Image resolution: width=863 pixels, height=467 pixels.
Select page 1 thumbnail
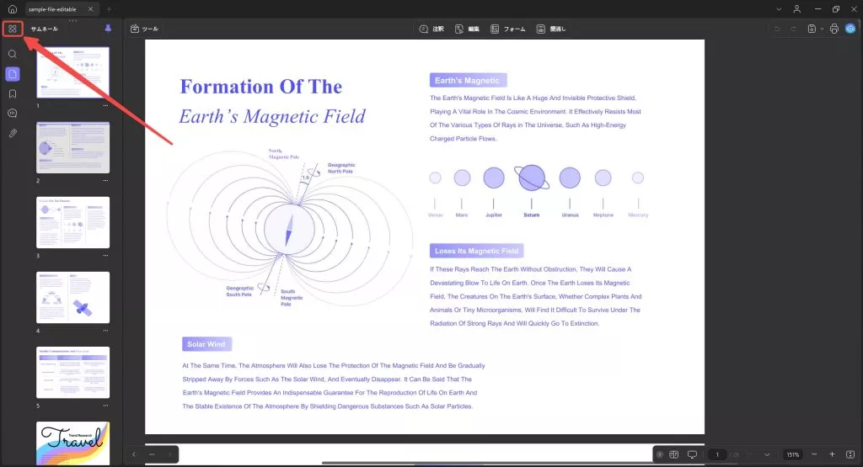click(x=72, y=72)
